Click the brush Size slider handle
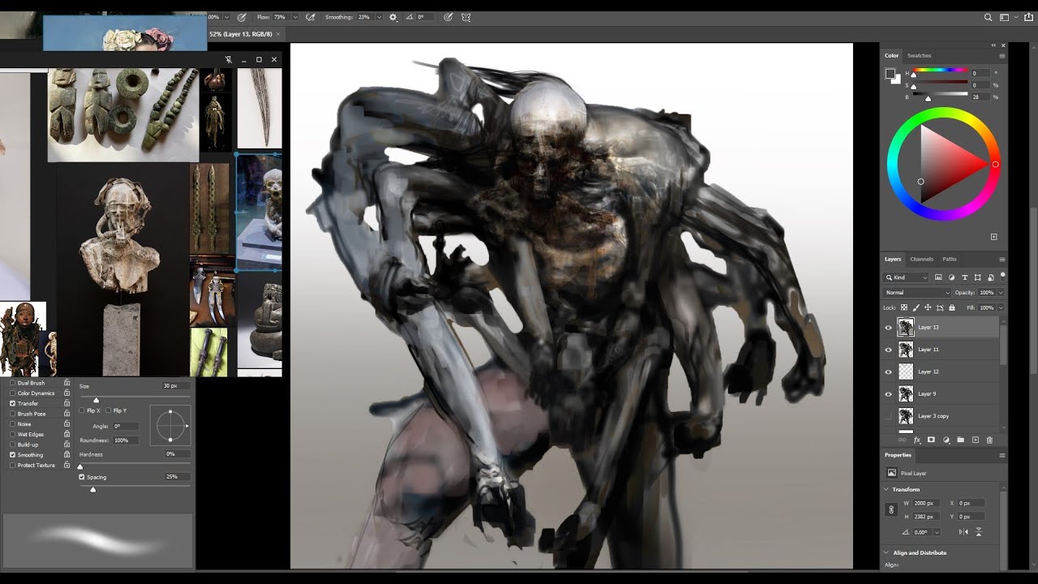The height and width of the screenshot is (584, 1038). click(96, 400)
